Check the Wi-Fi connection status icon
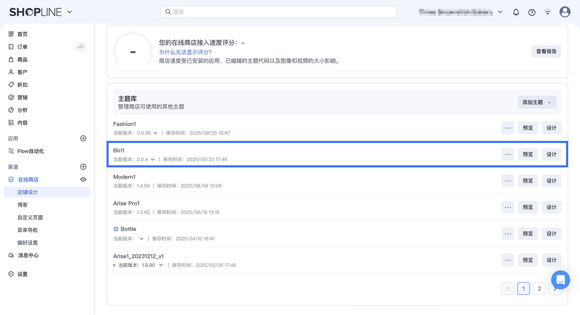580x315 pixels. (548, 12)
